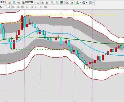The width and height of the screenshot is (124, 102).
Task: Toggle the 自動売買 auto trading button
Action: coord(27,2)
